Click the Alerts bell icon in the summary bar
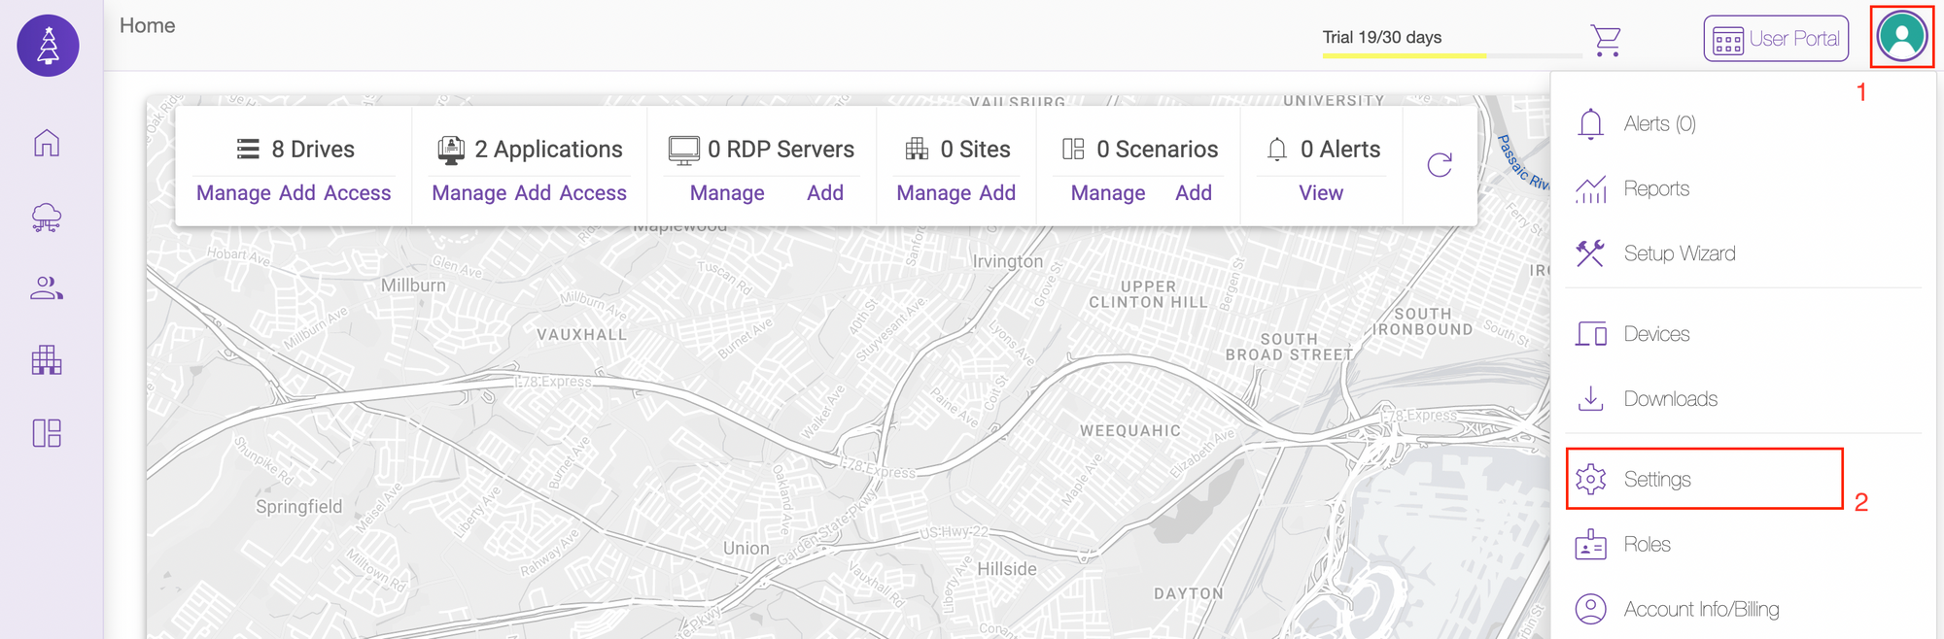This screenshot has width=1944, height=639. 1277,149
